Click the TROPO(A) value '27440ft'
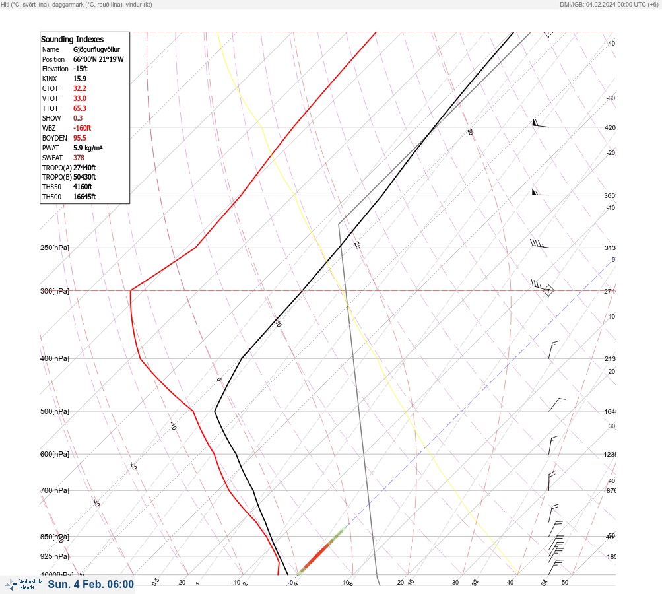 point(85,168)
